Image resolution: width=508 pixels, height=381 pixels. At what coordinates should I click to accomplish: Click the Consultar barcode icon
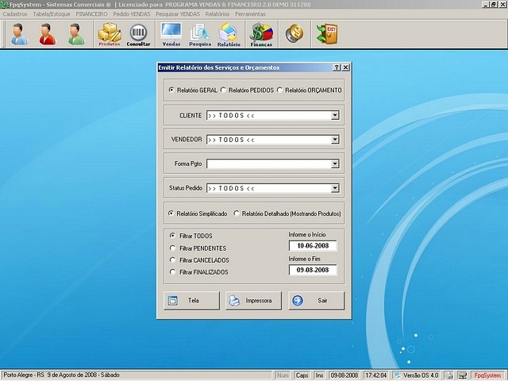tap(139, 34)
